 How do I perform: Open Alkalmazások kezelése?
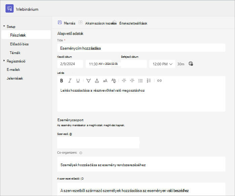tap(101, 23)
